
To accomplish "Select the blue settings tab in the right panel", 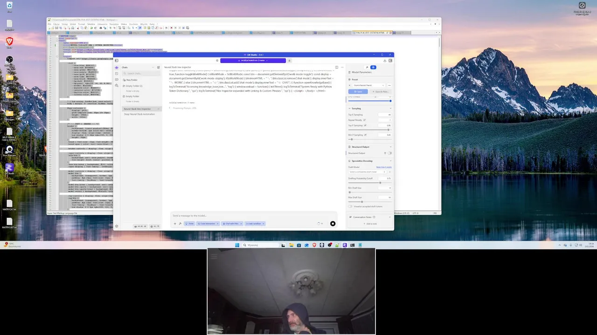I will pos(373,67).
